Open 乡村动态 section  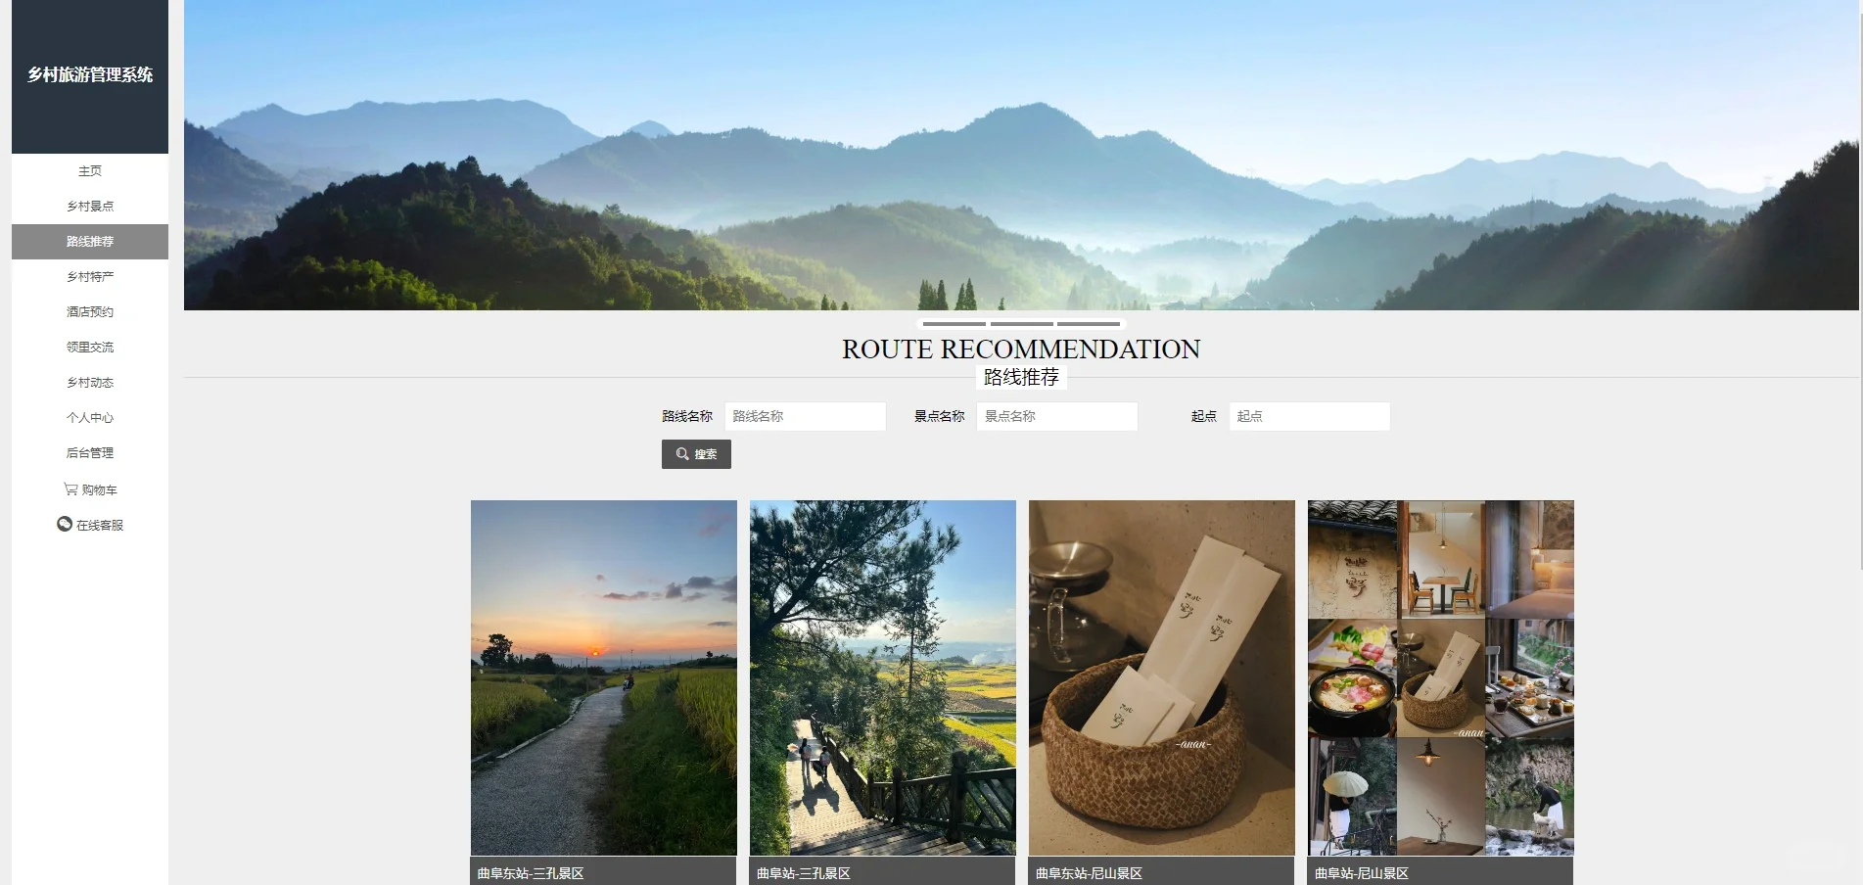point(90,383)
